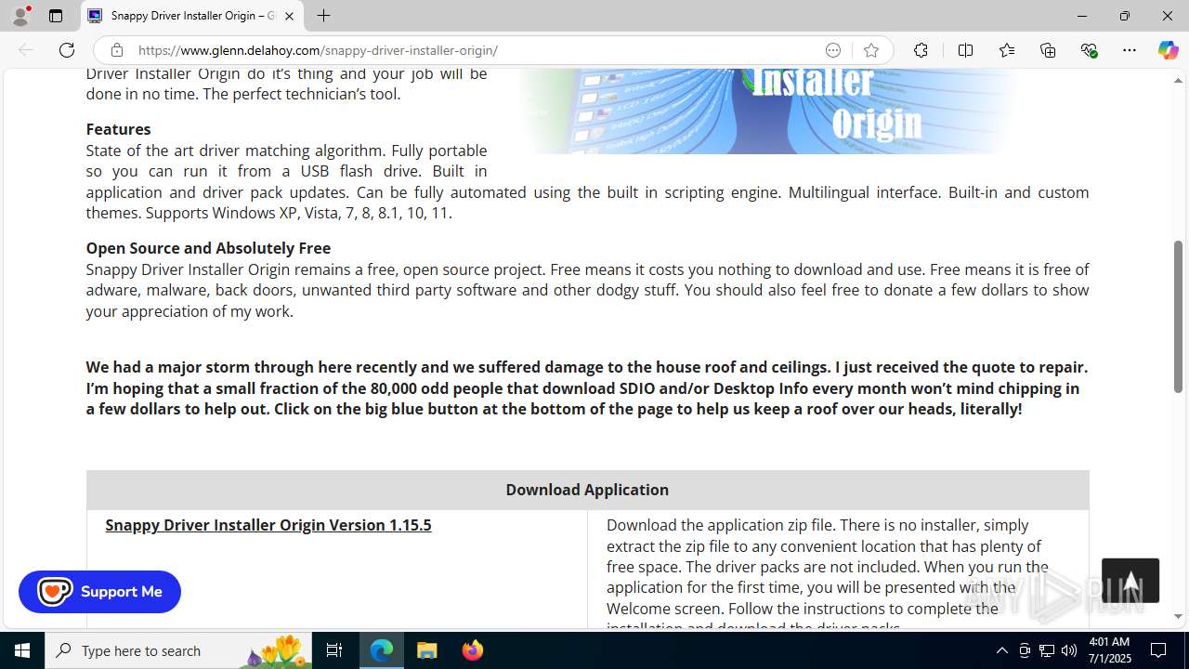Show hidden system tray icons

click(x=1001, y=650)
